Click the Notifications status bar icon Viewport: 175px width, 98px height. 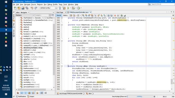[x=21, y=96]
